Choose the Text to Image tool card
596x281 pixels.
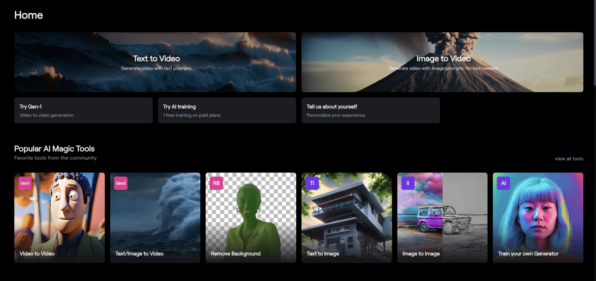[x=347, y=218]
